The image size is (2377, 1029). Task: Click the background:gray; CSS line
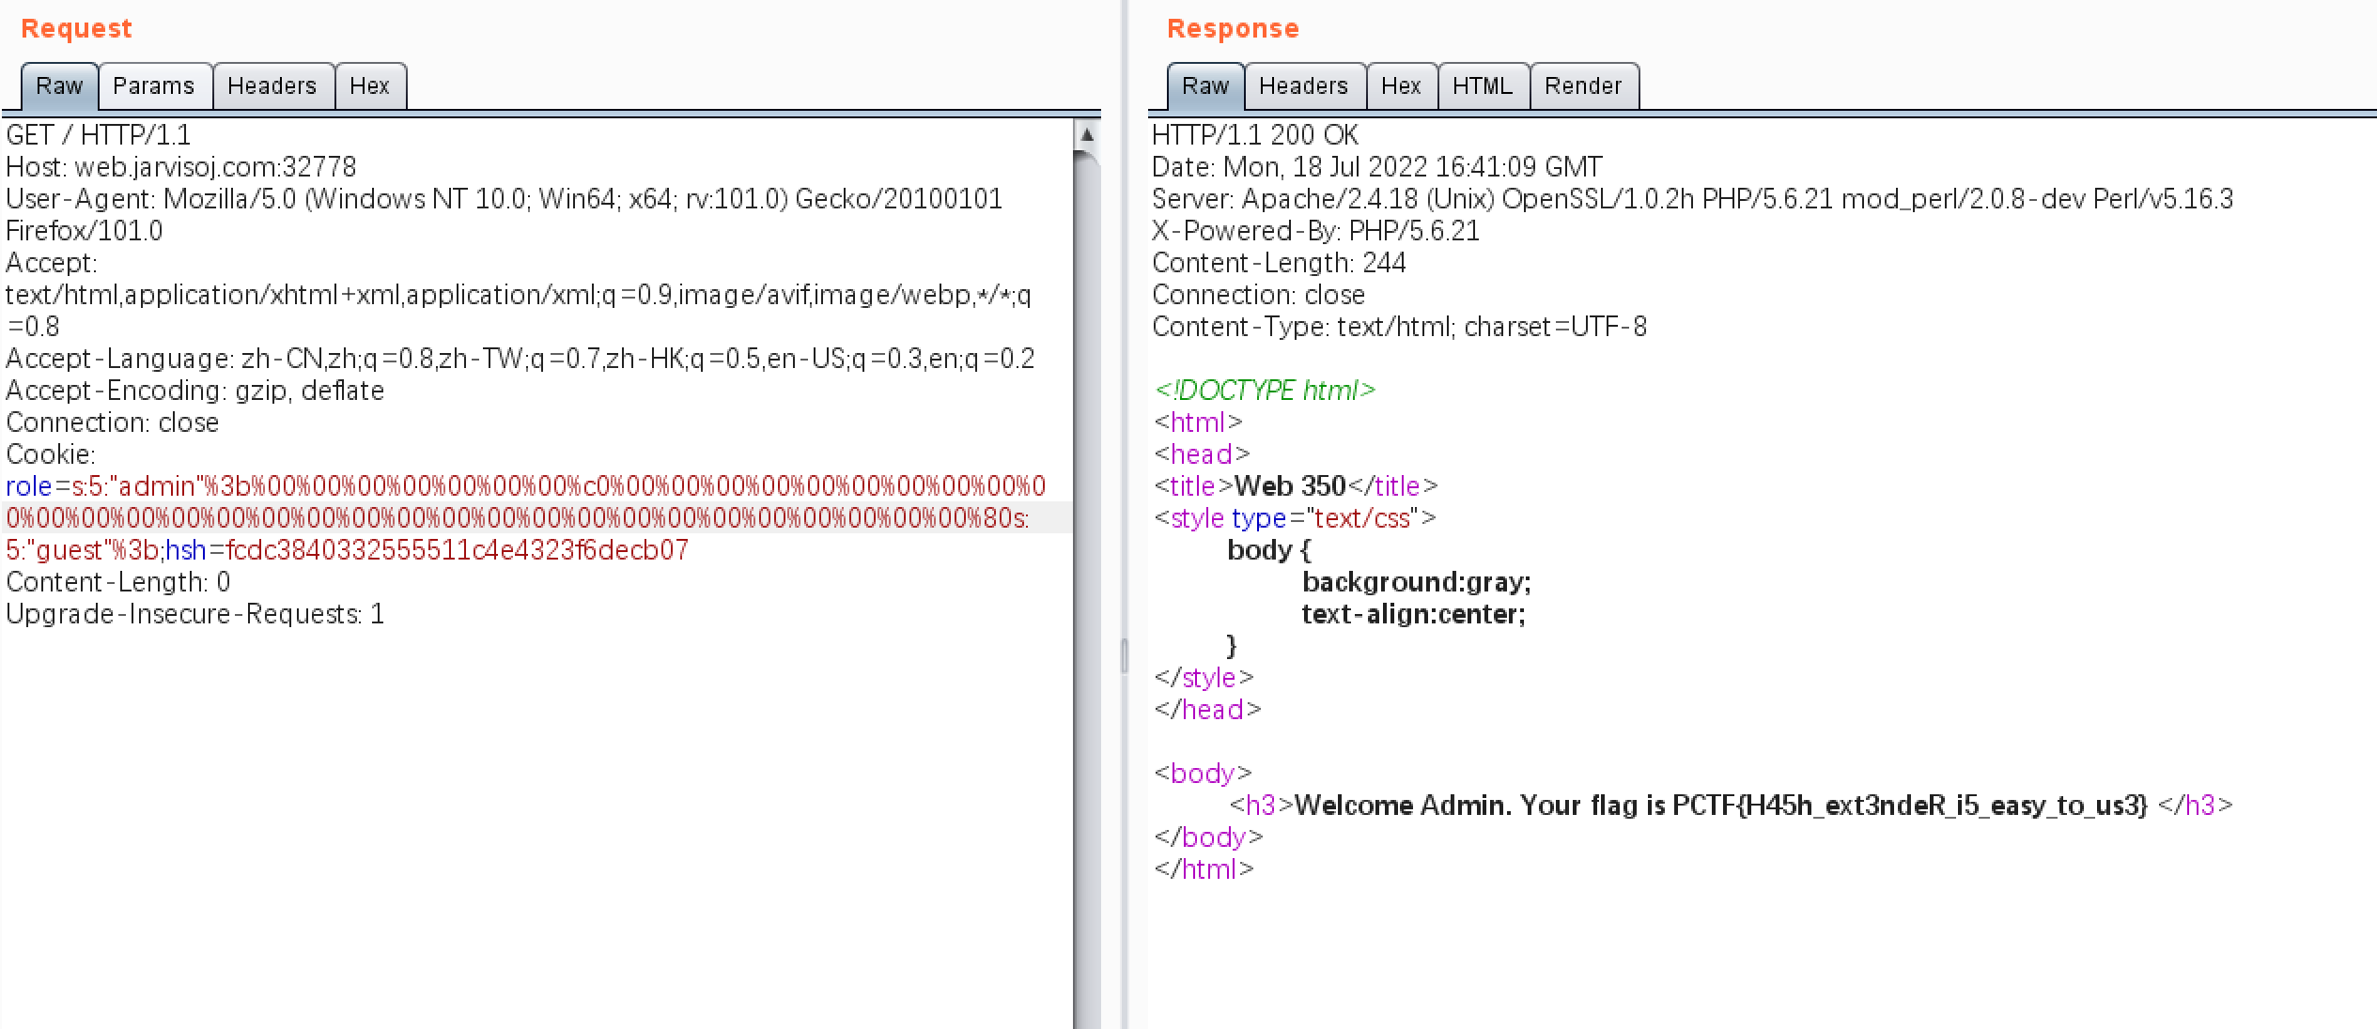coord(1417,582)
